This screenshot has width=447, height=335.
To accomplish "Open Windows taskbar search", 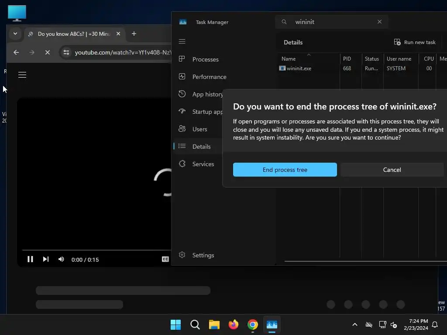I will 195,325.
